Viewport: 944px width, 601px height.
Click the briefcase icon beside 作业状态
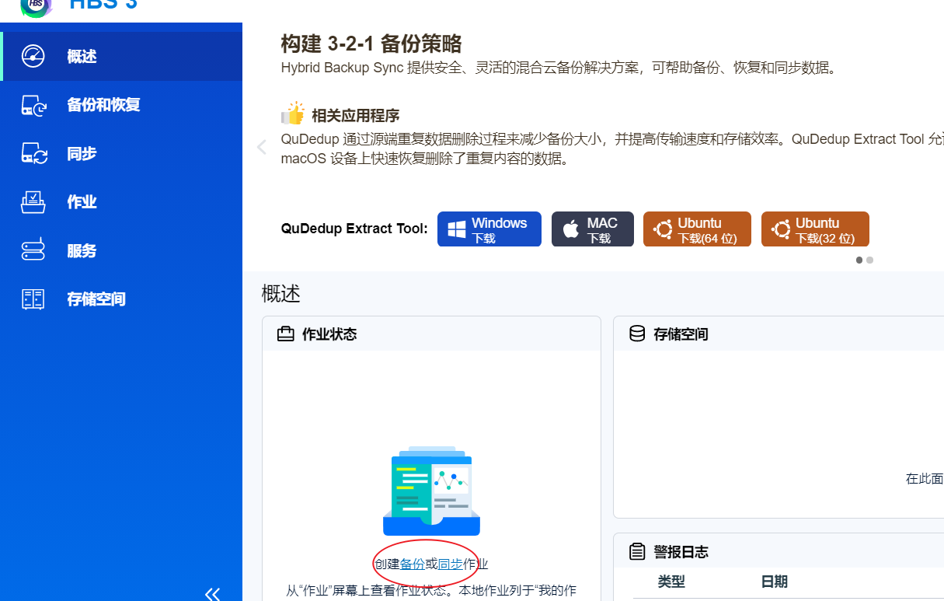(286, 334)
